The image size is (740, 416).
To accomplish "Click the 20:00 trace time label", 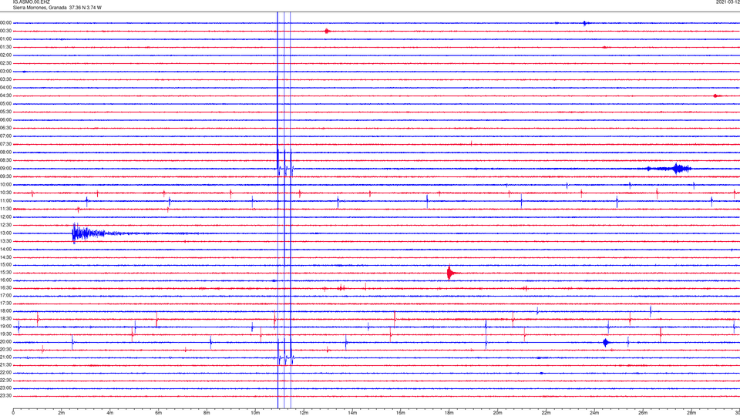I will point(5,342).
